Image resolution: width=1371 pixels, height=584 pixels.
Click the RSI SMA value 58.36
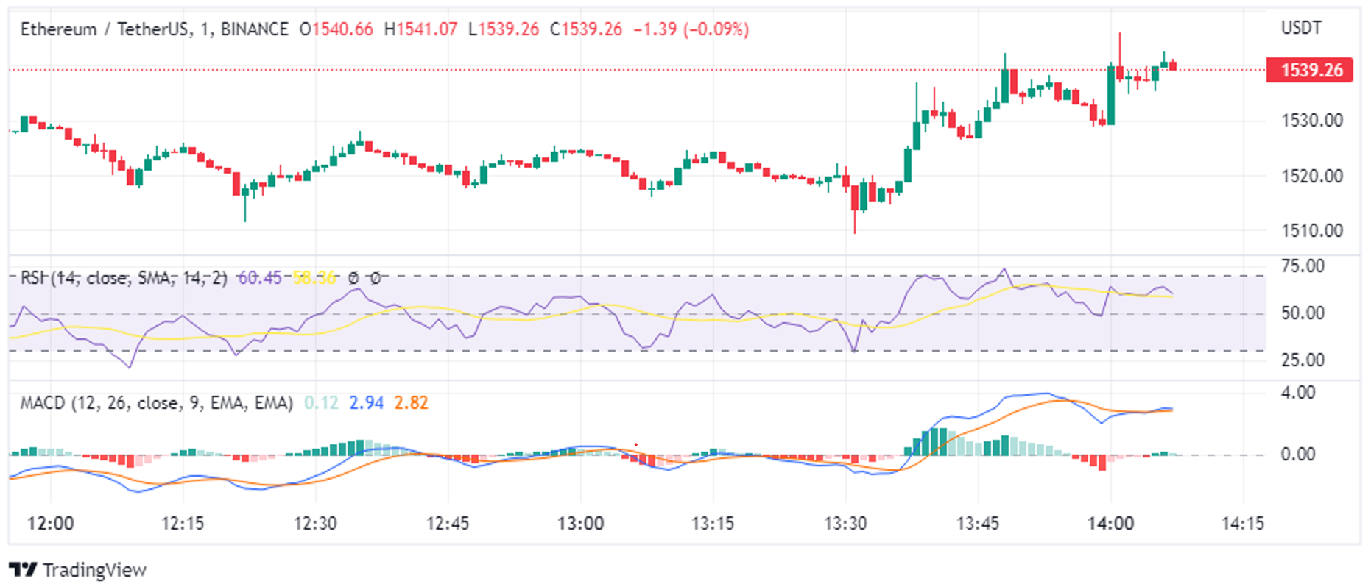(x=314, y=278)
